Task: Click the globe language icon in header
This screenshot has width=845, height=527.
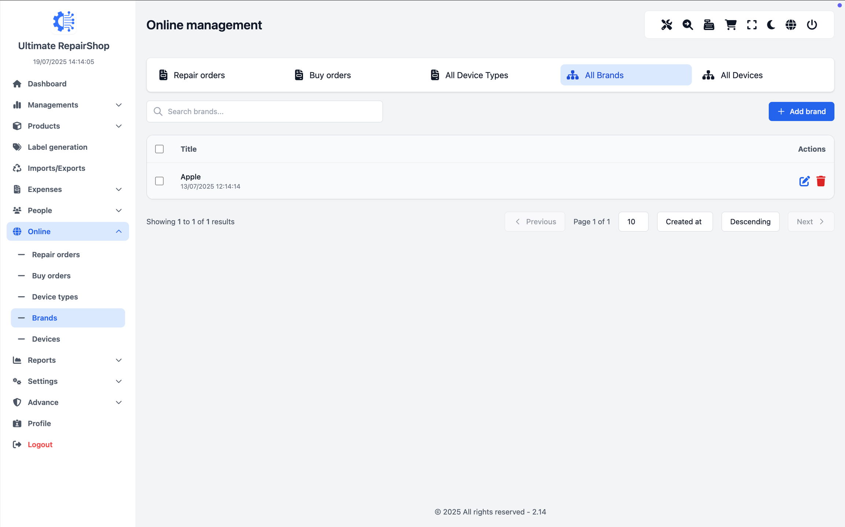Action: [791, 25]
